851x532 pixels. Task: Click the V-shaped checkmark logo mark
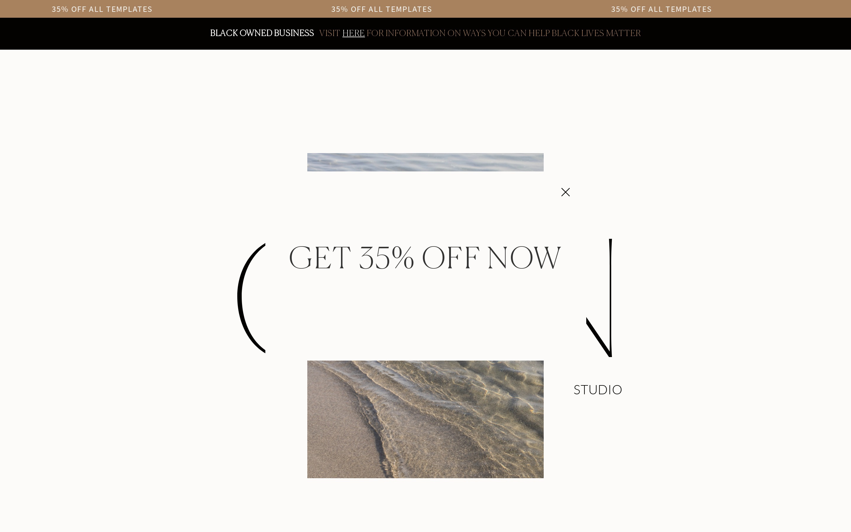tap(599, 298)
